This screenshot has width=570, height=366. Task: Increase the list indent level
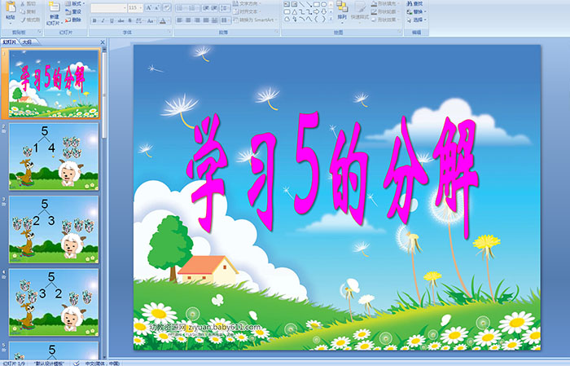(x=214, y=8)
